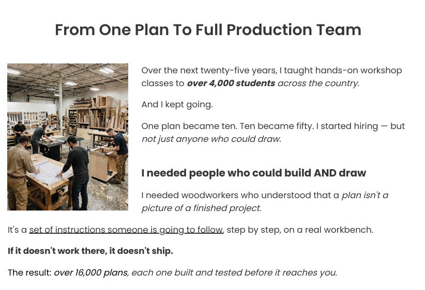Image resolution: width=425 pixels, height=290 pixels.
Task: Click the bold text 'over 4,000 students'
Action: (x=231, y=83)
